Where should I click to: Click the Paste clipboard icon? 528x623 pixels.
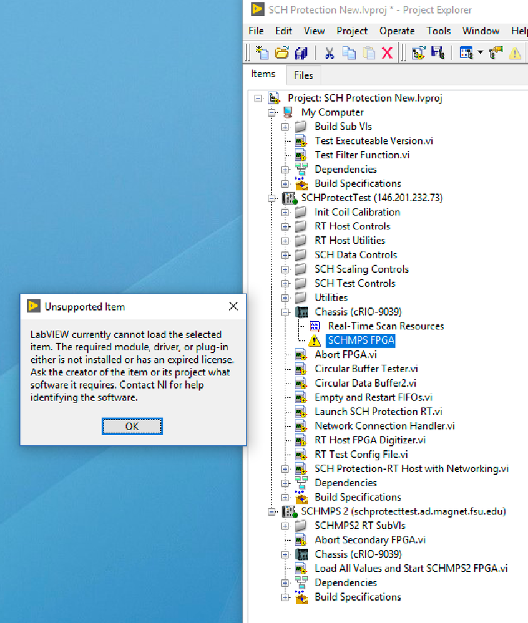point(369,52)
